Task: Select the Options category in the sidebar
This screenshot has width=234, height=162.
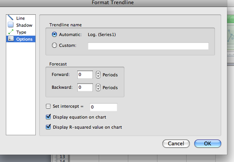Action: (x=21, y=39)
